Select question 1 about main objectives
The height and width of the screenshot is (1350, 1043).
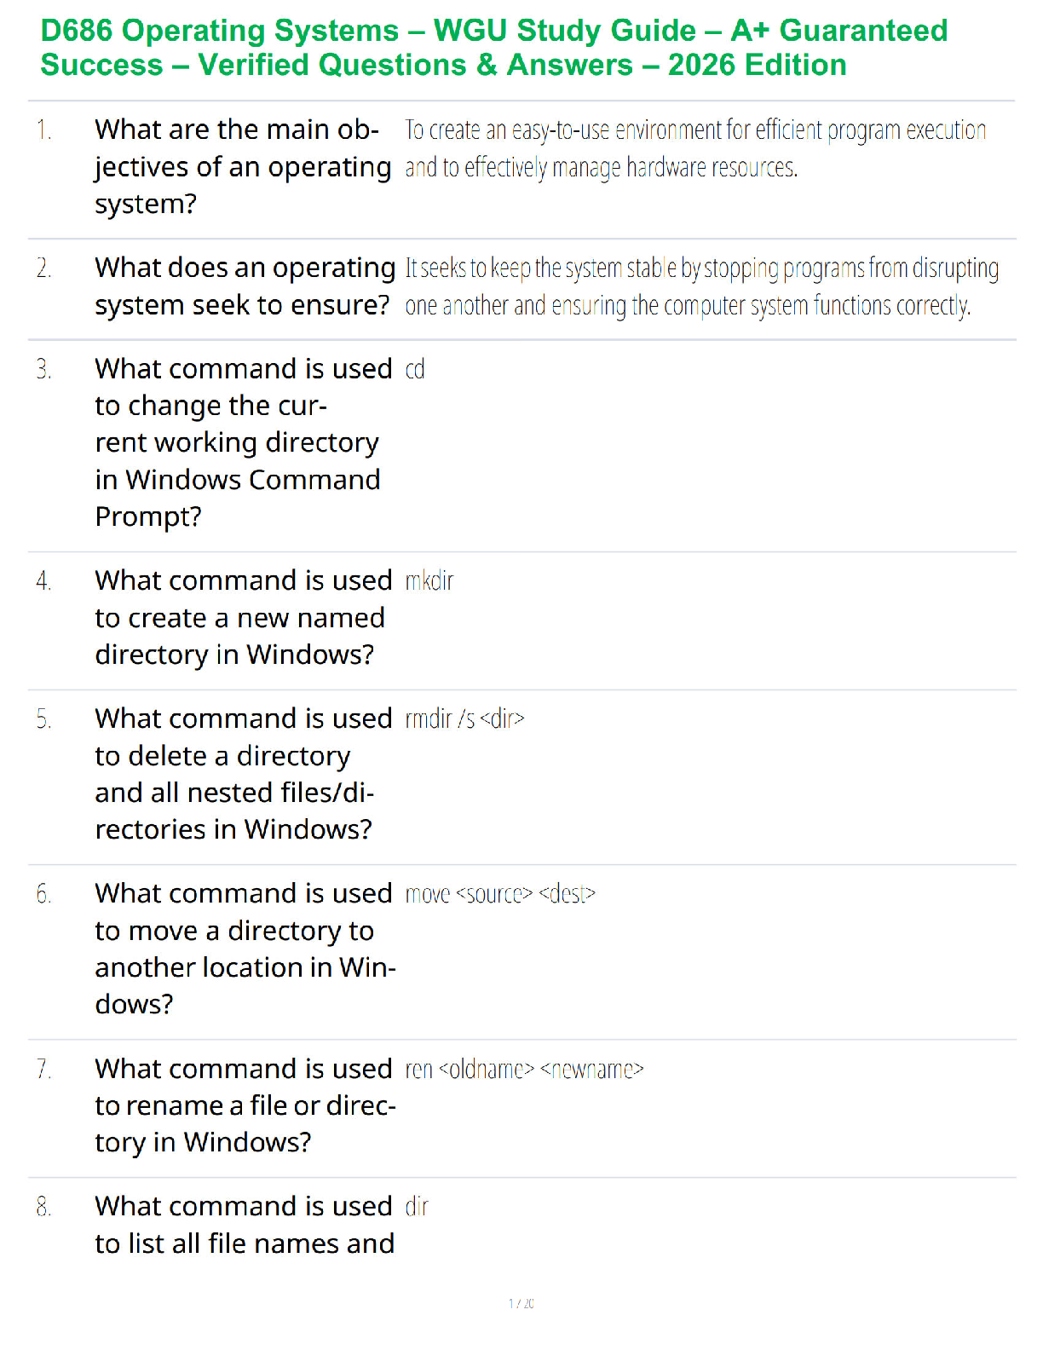[x=243, y=167]
